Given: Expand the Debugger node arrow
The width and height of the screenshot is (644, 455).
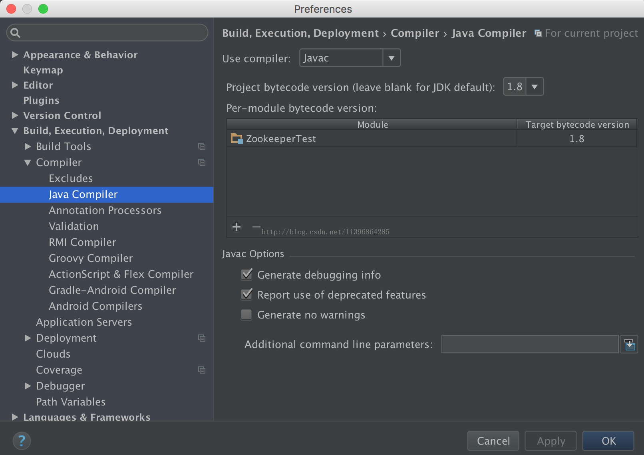Looking at the screenshot, I should pos(28,386).
